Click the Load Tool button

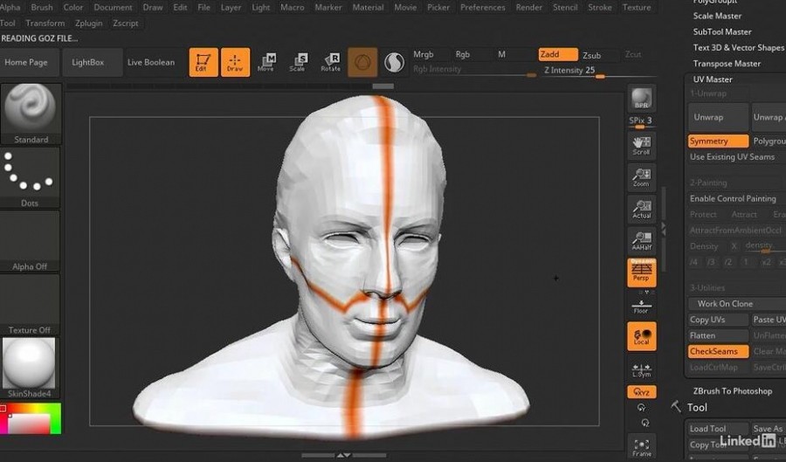click(719, 429)
